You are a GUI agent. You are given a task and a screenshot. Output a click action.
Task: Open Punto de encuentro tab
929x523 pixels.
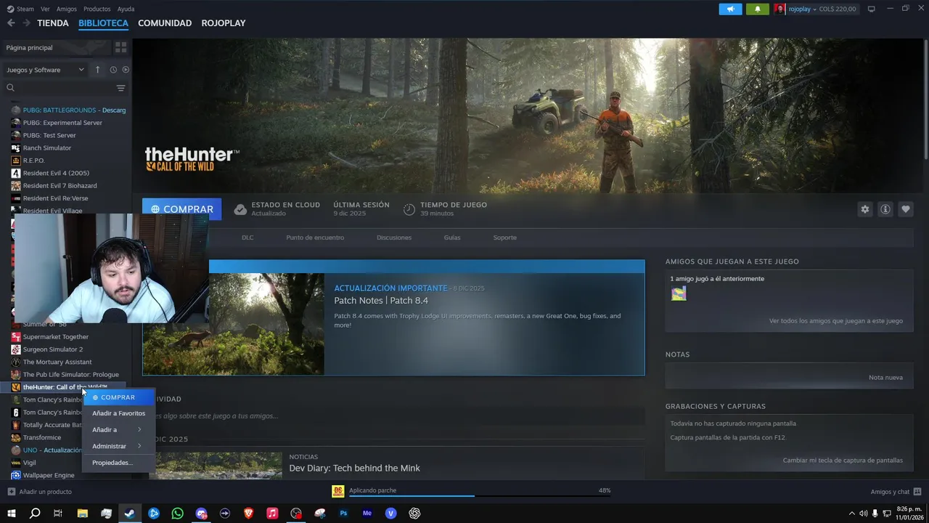315,238
